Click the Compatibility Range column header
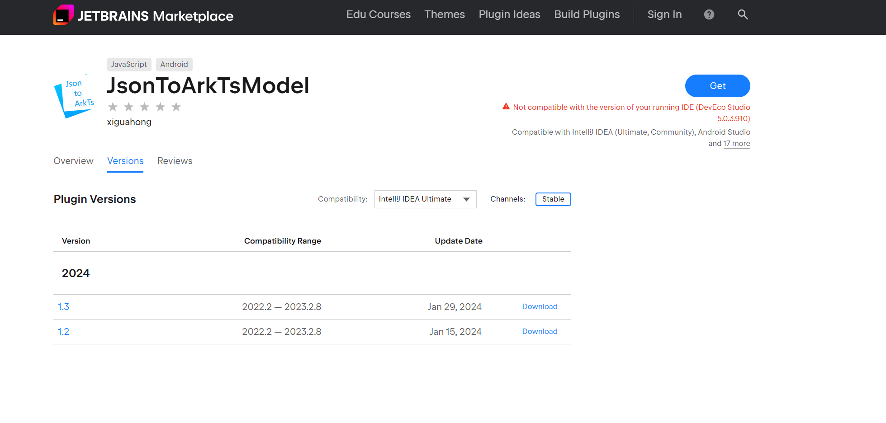886x423 pixels. click(x=283, y=241)
